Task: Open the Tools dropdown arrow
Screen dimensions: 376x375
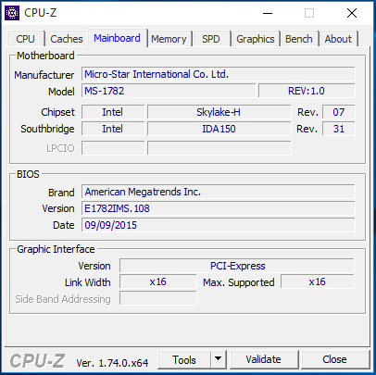Action: 219,359
